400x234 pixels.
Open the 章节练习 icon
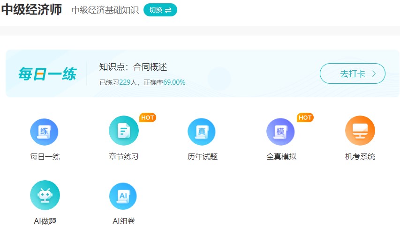(x=124, y=131)
